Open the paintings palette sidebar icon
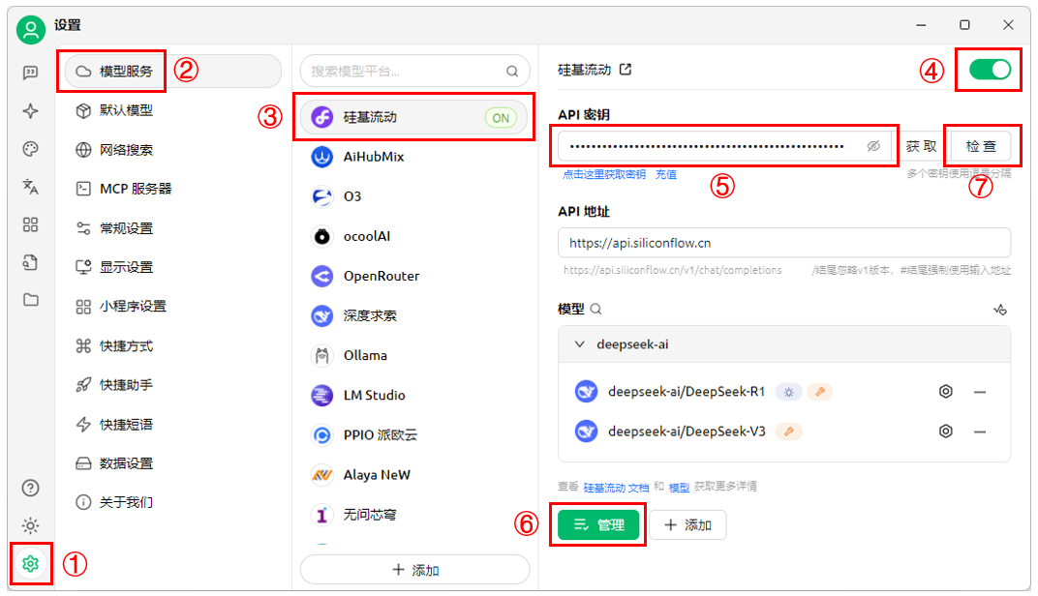The image size is (1038, 596). (30, 149)
